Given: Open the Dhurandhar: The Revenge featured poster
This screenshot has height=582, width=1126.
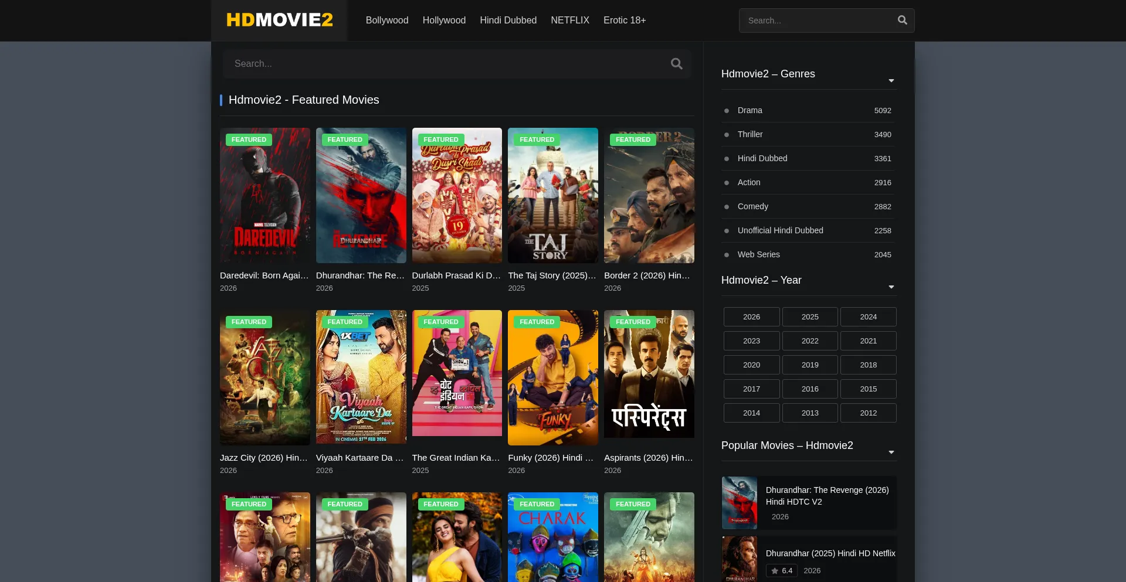Looking at the screenshot, I should [361, 195].
